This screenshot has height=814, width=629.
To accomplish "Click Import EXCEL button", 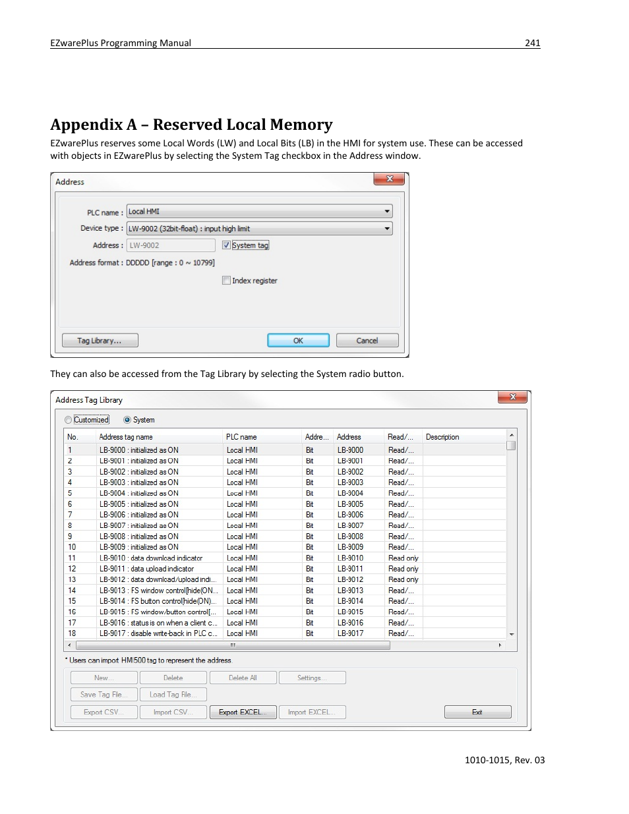I will coord(313,712).
